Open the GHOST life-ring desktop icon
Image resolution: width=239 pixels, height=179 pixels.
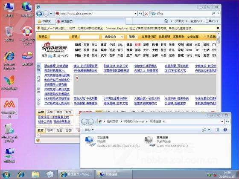(27, 36)
